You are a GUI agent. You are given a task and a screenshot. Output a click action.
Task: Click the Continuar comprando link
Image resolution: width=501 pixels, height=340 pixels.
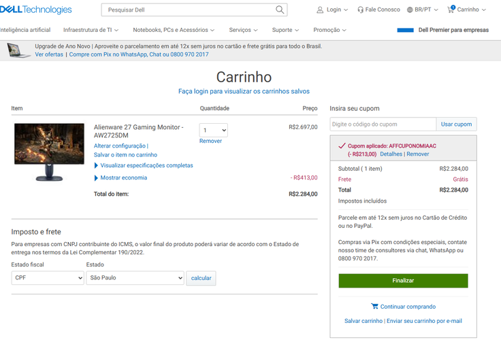408,307
